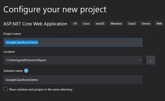Choose the macOS tag
The height and width of the screenshot is (101, 165).
click(100, 23)
